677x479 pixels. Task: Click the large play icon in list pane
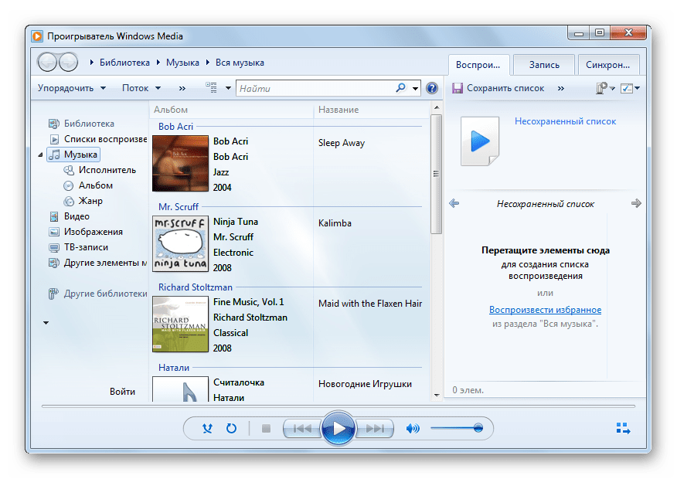point(480,141)
